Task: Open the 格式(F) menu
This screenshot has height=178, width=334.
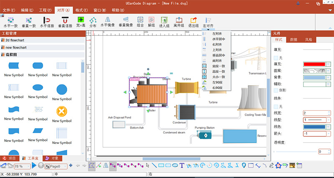Action: (x=81, y=10)
